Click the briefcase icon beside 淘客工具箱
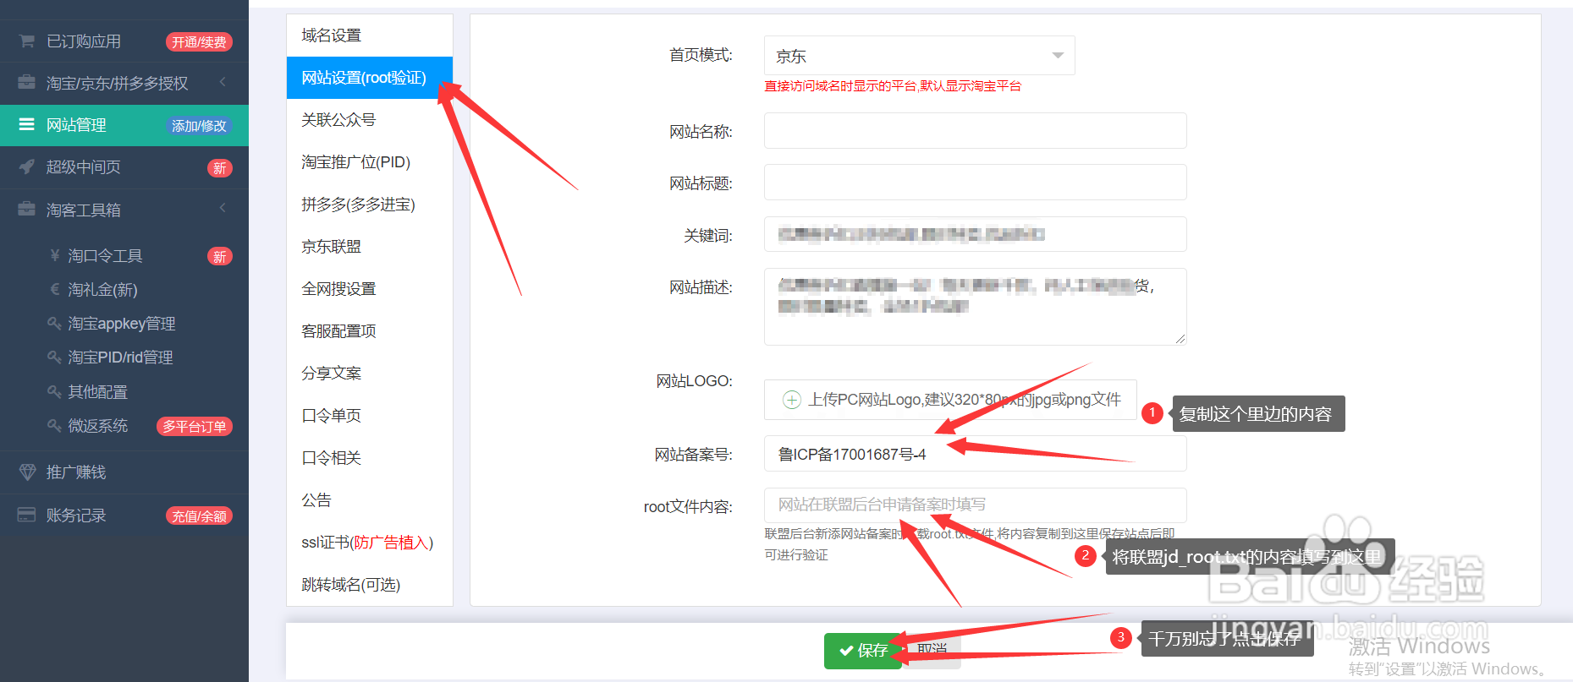This screenshot has width=1573, height=682. 27,209
